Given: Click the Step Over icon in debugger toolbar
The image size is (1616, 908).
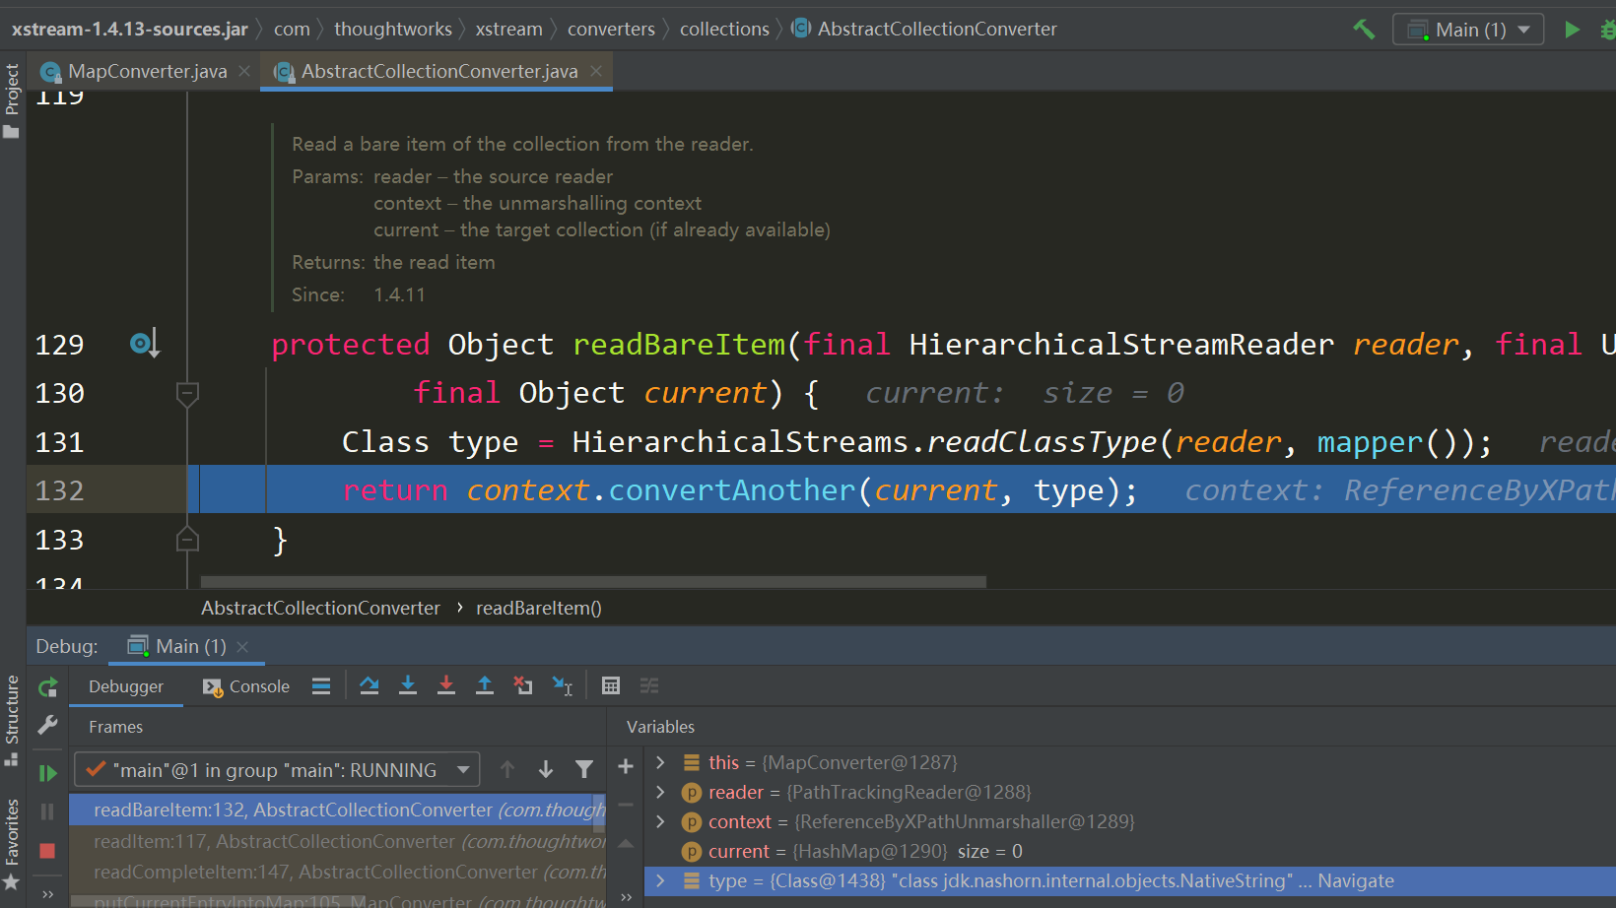Looking at the screenshot, I should pos(370,685).
